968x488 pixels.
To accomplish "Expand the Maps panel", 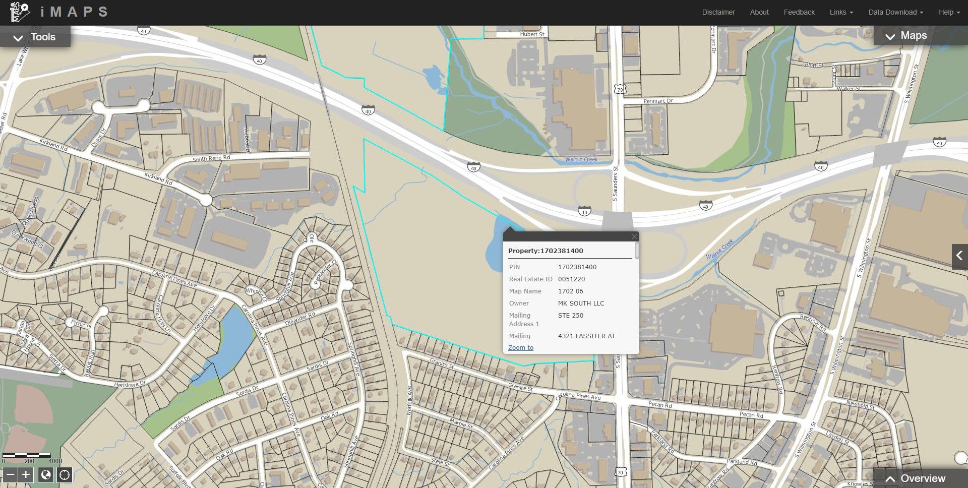I will (921, 36).
